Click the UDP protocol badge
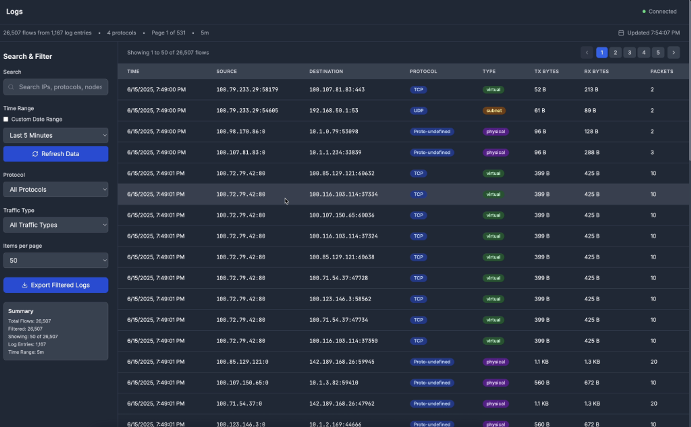This screenshot has width=691, height=427. tap(418, 111)
